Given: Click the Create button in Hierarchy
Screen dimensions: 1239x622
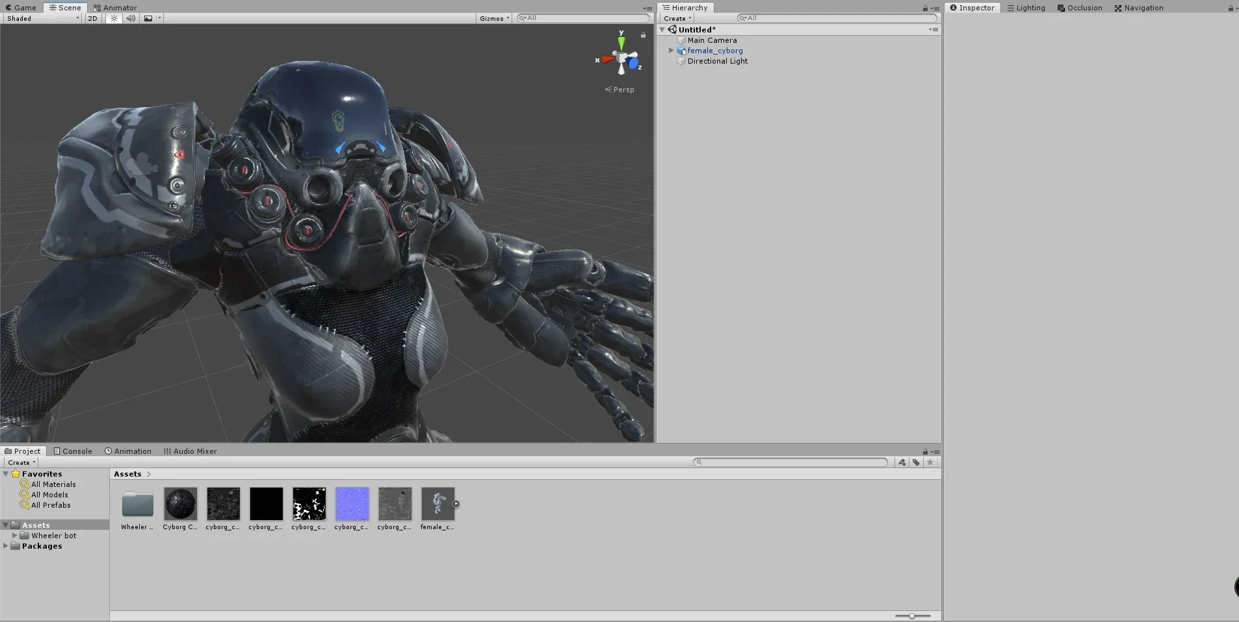Looking at the screenshot, I should [x=675, y=18].
